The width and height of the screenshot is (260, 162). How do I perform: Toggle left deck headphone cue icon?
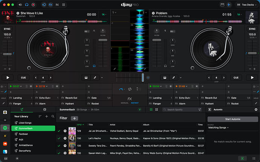[x=94, y=66]
